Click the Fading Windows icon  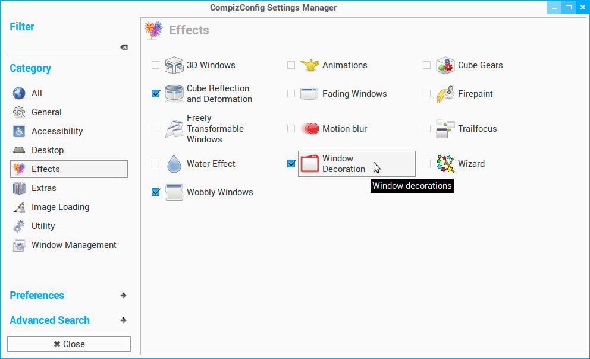(309, 94)
